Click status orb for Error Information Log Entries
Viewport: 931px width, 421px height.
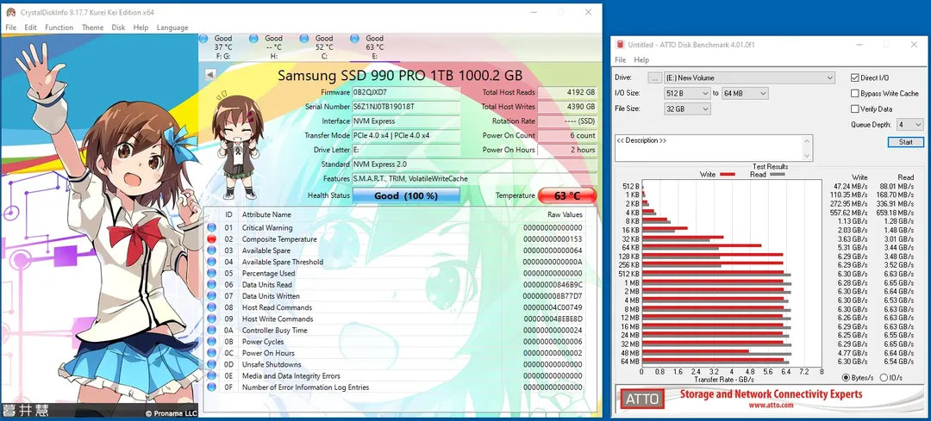tap(212, 387)
